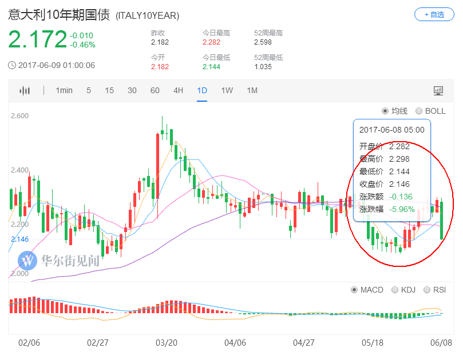The width and height of the screenshot is (463, 356).
Task: Click the candlestick chart type icon
Action: click(x=24, y=90)
